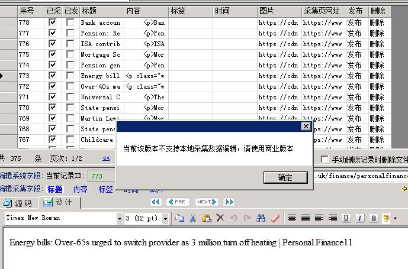The image size is (408, 269).
Task: Open the font size 3 (12 pt) dropdown
Action: pyautogui.click(x=165, y=219)
